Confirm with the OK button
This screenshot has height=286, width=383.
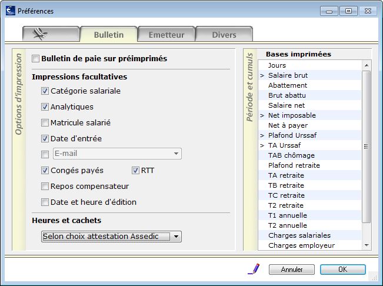click(x=342, y=270)
